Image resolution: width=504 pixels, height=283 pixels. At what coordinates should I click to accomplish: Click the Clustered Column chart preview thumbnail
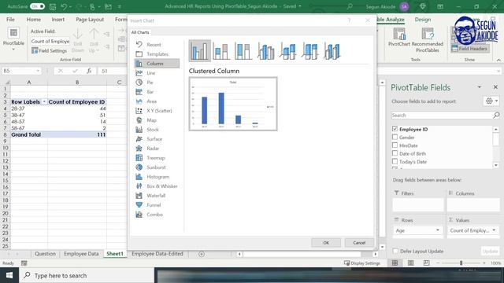pyautogui.click(x=233, y=104)
